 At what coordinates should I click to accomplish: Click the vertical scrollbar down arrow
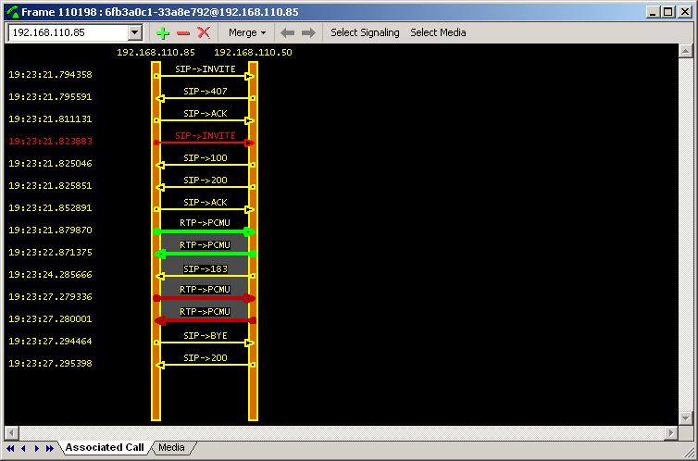click(x=685, y=418)
